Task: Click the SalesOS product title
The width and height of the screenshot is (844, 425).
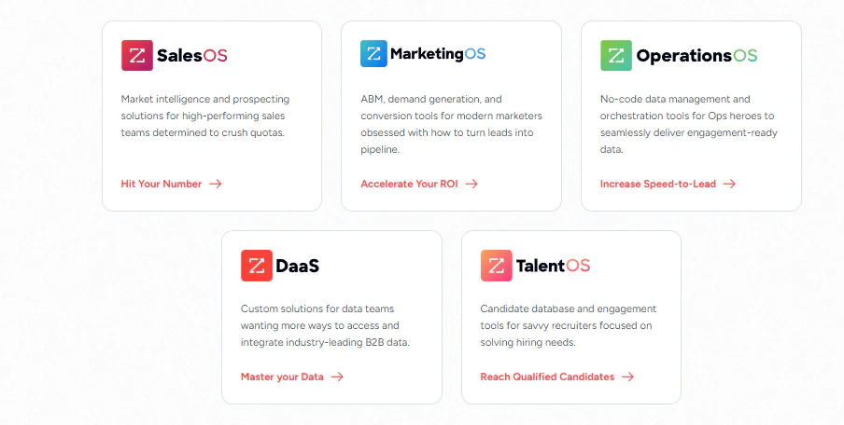Action: point(192,55)
